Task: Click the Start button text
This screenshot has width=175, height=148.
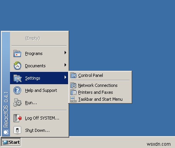Action: (x=14, y=142)
